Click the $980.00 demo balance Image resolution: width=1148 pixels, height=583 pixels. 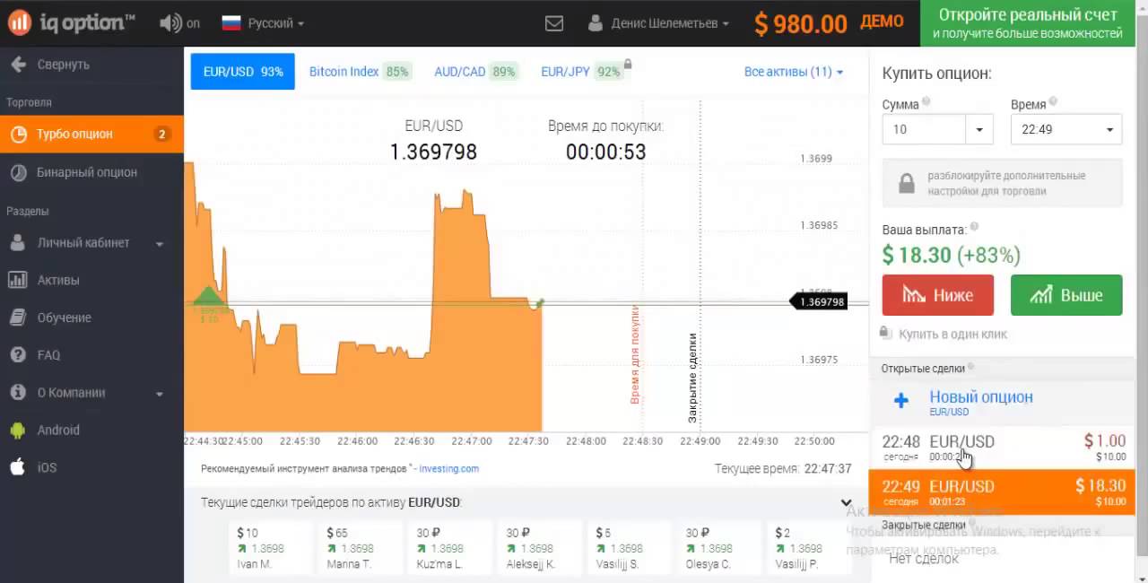(x=800, y=23)
